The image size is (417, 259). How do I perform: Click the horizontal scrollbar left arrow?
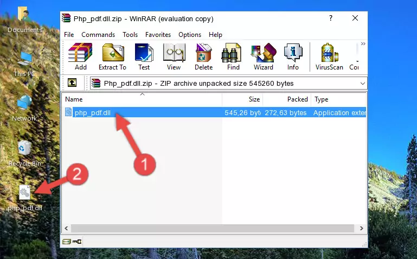click(x=66, y=228)
